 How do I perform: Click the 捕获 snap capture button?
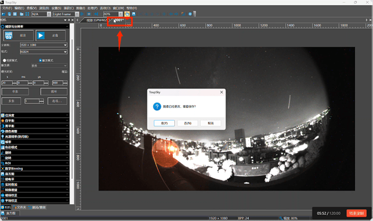pos(19,36)
